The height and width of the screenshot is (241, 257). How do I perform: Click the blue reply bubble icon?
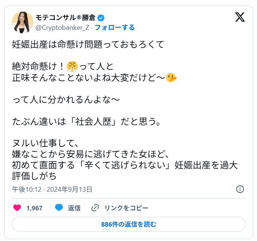pyautogui.click(x=59, y=208)
